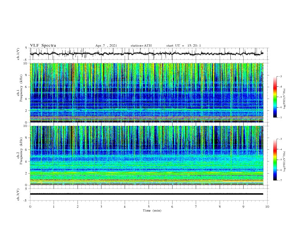
Task: Click the "-7" tick on upper color bar
Action: [280, 118]
